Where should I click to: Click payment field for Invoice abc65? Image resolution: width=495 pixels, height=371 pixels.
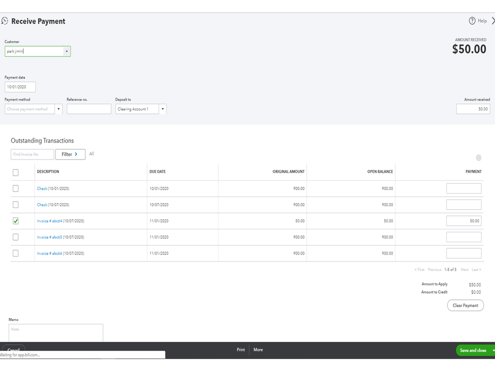(464, 237)
